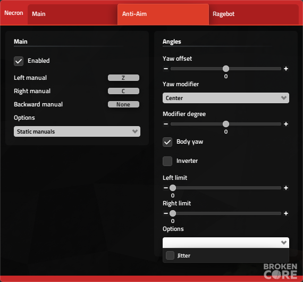
Task: Enable the Inverter checkbox
Action: point(167,161)
